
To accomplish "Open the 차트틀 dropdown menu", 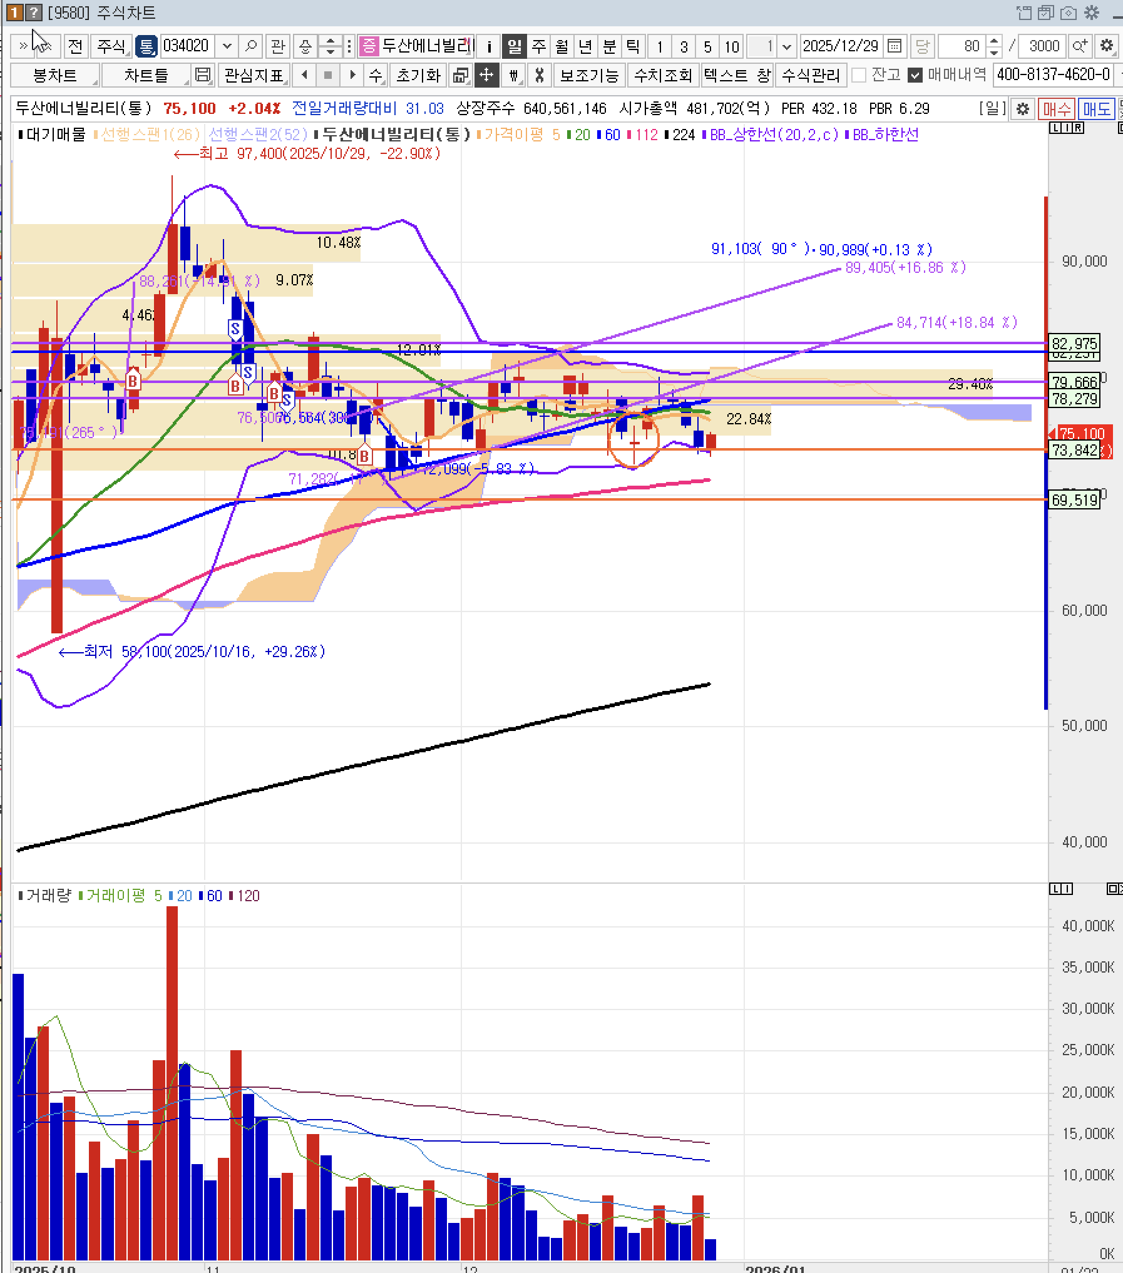I will (x=146, y=75).
